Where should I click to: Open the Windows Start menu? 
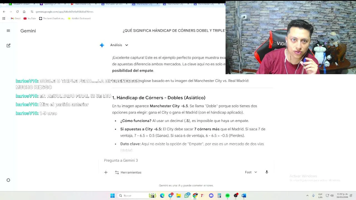click(112, 196)
